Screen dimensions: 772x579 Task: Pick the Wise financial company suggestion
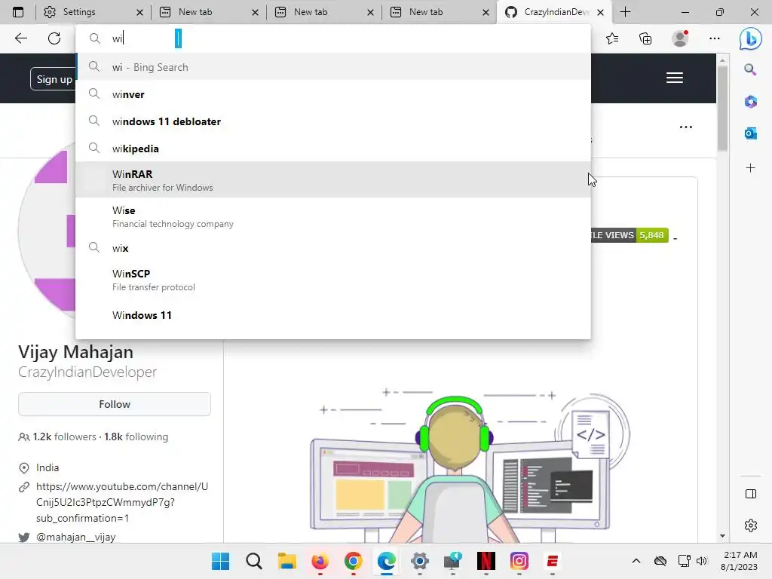click(x=333, y=216)
